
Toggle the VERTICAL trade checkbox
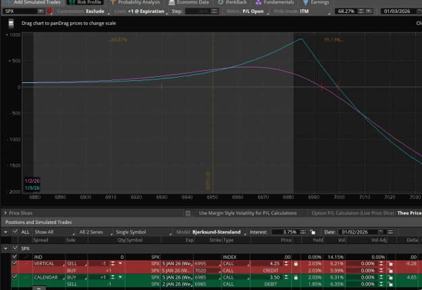click(15, 264)
